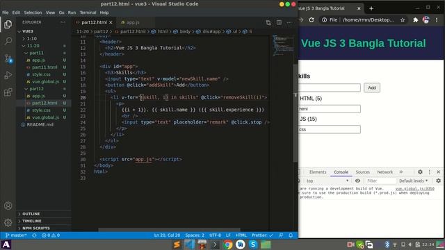
Task: Open the Explorer view in activity bar
Action: (8, 25)
